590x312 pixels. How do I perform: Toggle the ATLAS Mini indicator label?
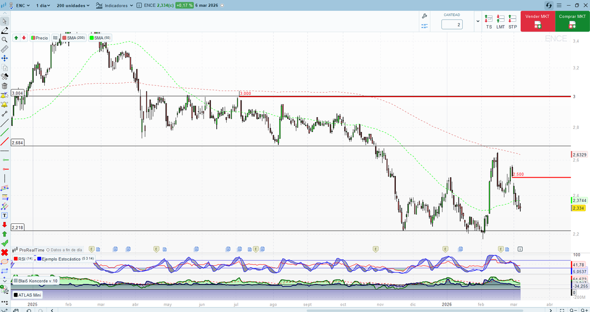(28, 295)
